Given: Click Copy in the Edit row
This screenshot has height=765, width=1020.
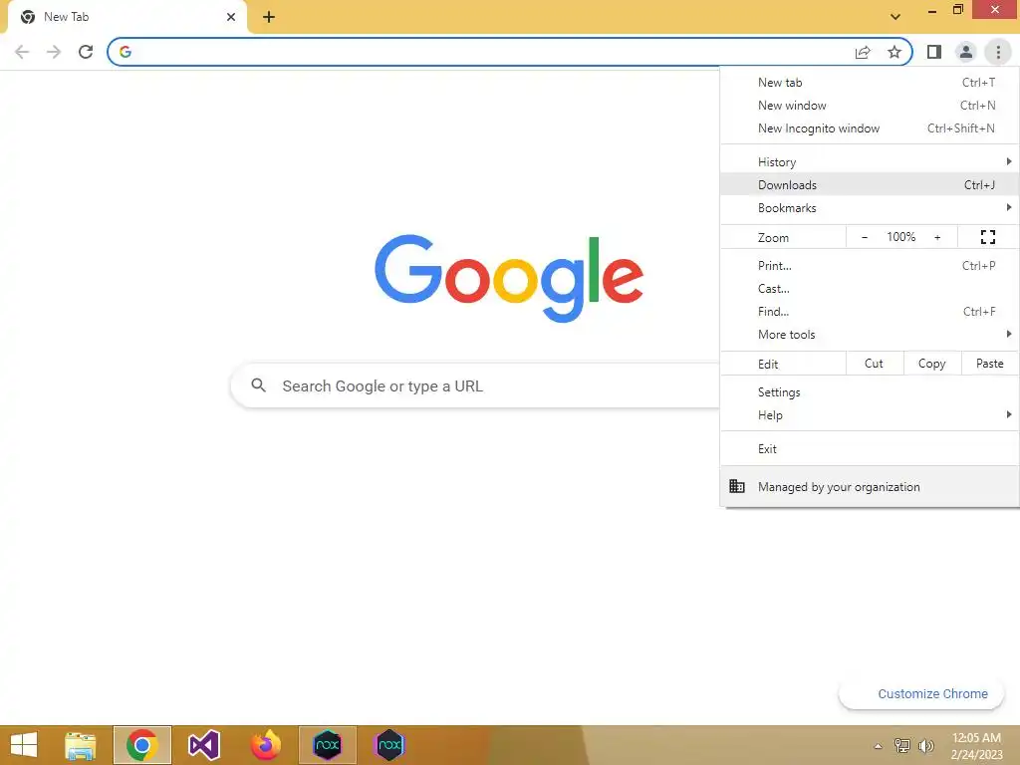Looking at the screenshot, I should coord(932,364).
